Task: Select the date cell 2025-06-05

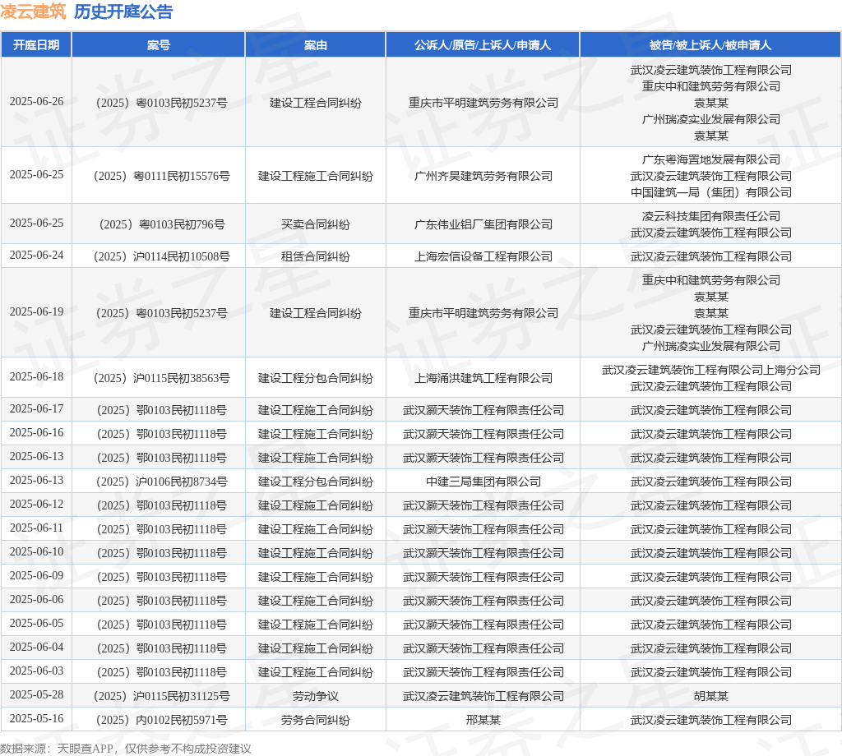Action: [x=36, y=623]
